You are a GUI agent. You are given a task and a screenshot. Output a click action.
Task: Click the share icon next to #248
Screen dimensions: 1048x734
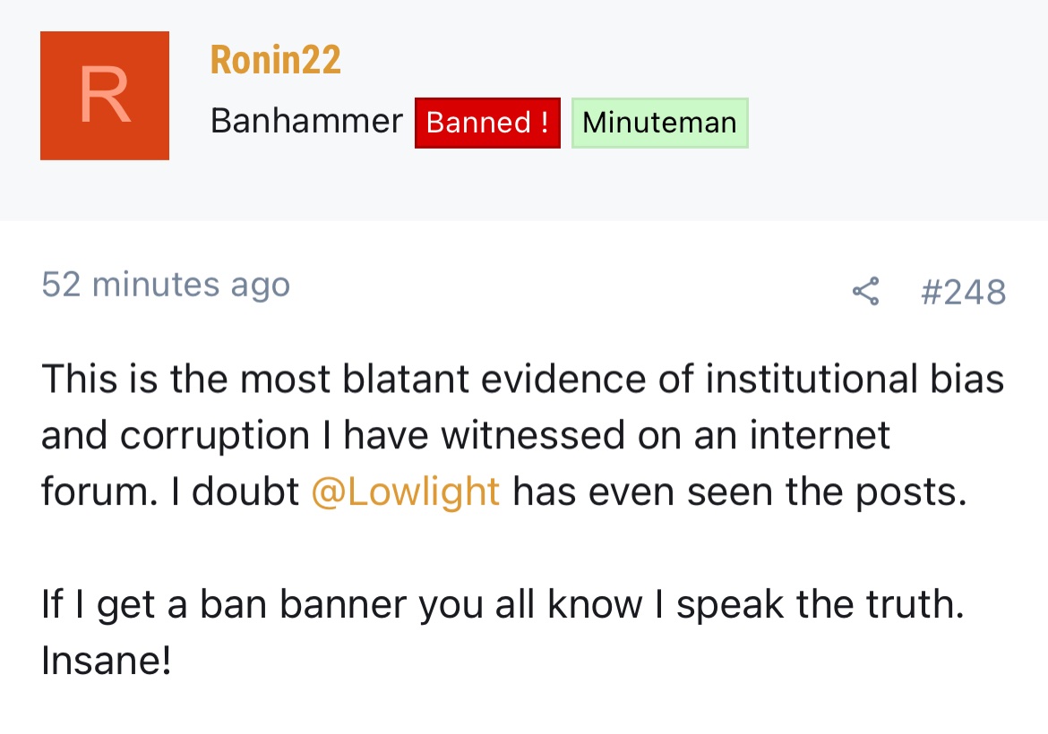click(x=865, y=291)
